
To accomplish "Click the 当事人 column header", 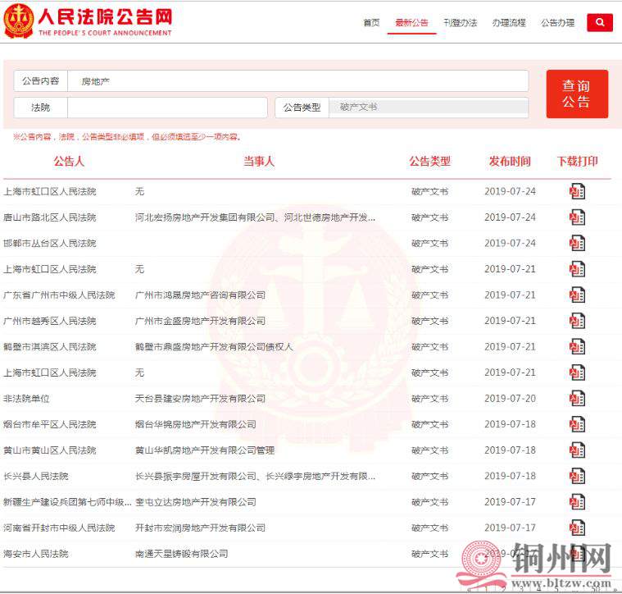I will [x=259, y=161].
